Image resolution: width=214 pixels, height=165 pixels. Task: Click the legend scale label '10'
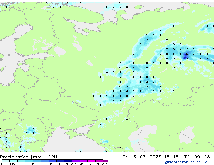click(42, 164)
